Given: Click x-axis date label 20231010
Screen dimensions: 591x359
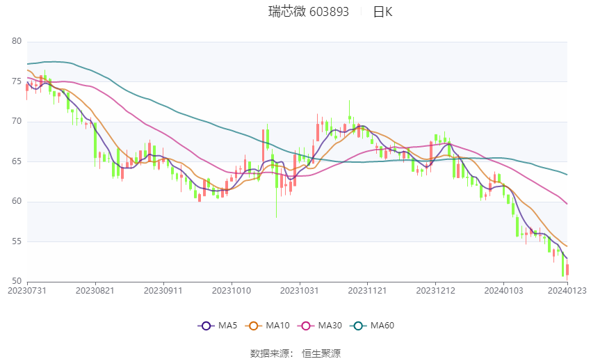Looking at the screenshot, I should pyautogui.click(x=232, y=291).
